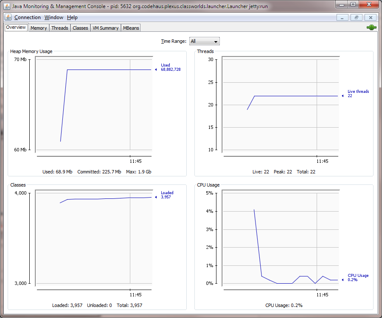Close the inner connection frame
Screen dimensions: 382x318
[x=371, y=17]
